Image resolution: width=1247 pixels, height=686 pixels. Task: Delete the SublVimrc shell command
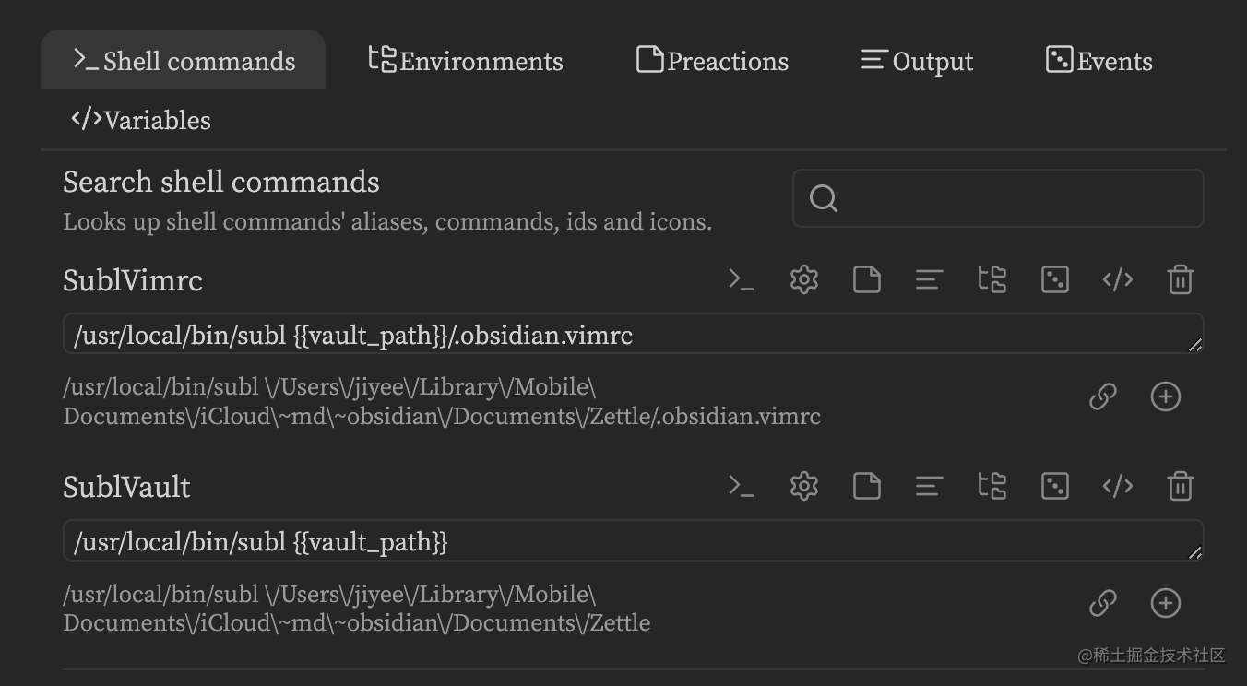point(1181,279)
